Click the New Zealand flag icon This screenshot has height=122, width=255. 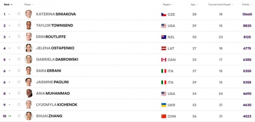click(164, 37)
